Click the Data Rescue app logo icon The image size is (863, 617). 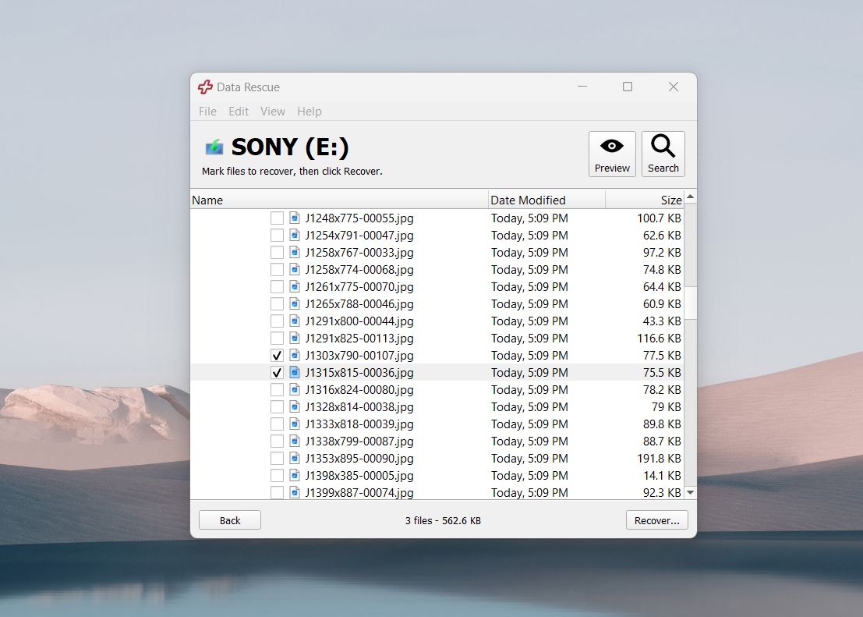pos(205,87)
